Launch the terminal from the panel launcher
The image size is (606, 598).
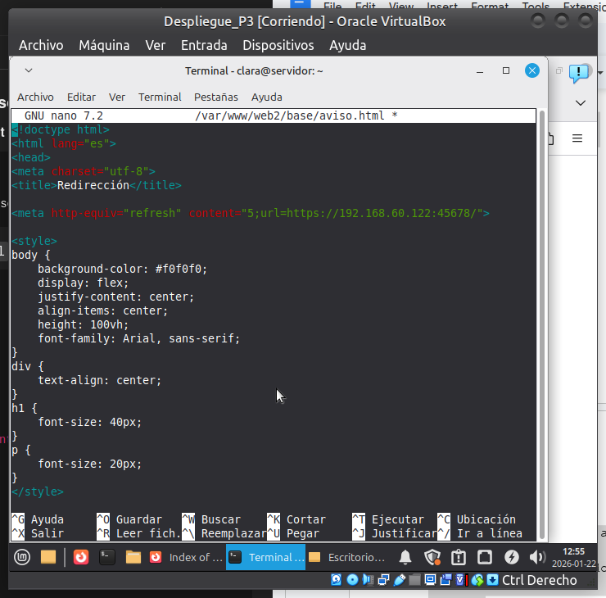coord(106,558)
